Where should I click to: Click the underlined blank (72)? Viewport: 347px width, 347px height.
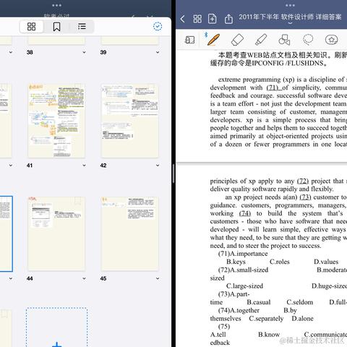(x=303, y=181)
